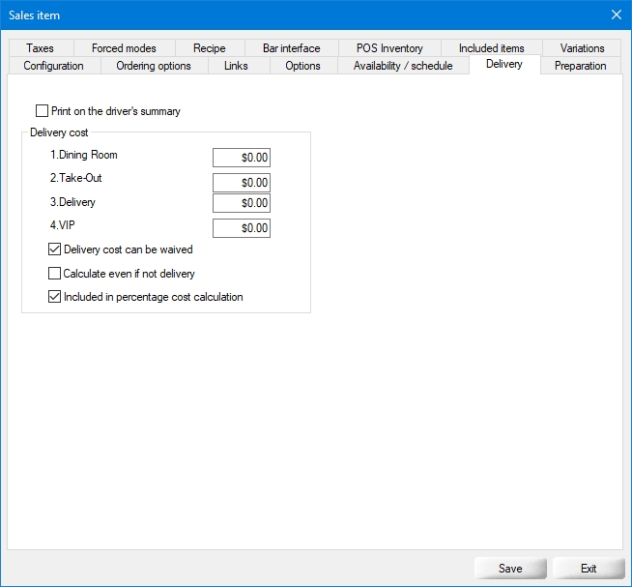632x587 pixels.
Task: Uncheck Delivery cost can be waived
Action: click(x=55, y=249)
